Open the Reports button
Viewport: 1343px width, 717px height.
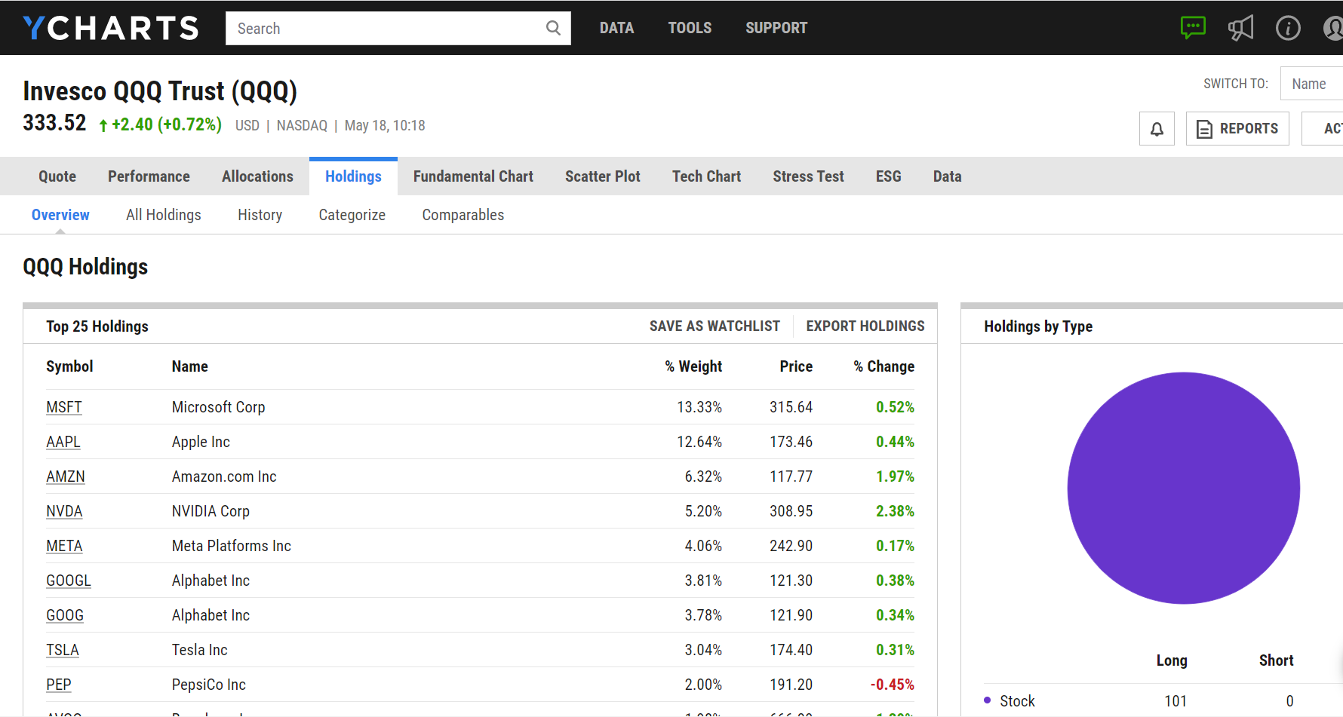pos(1237,129)
